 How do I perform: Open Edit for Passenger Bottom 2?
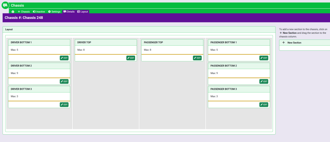(264, 82)
